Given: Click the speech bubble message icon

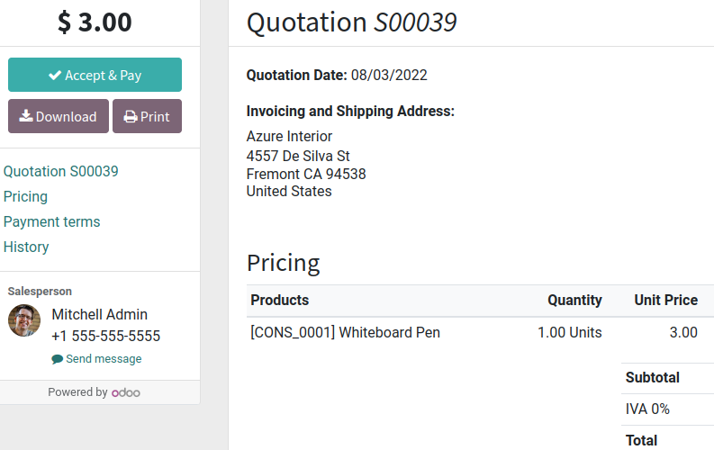Looking at the screenshot, I should coord(57,359).
